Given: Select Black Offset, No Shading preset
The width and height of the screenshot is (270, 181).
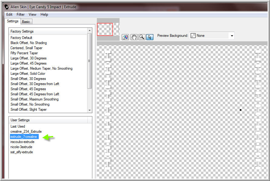Looking at the screenshot, I should click(x=28, y=43).
